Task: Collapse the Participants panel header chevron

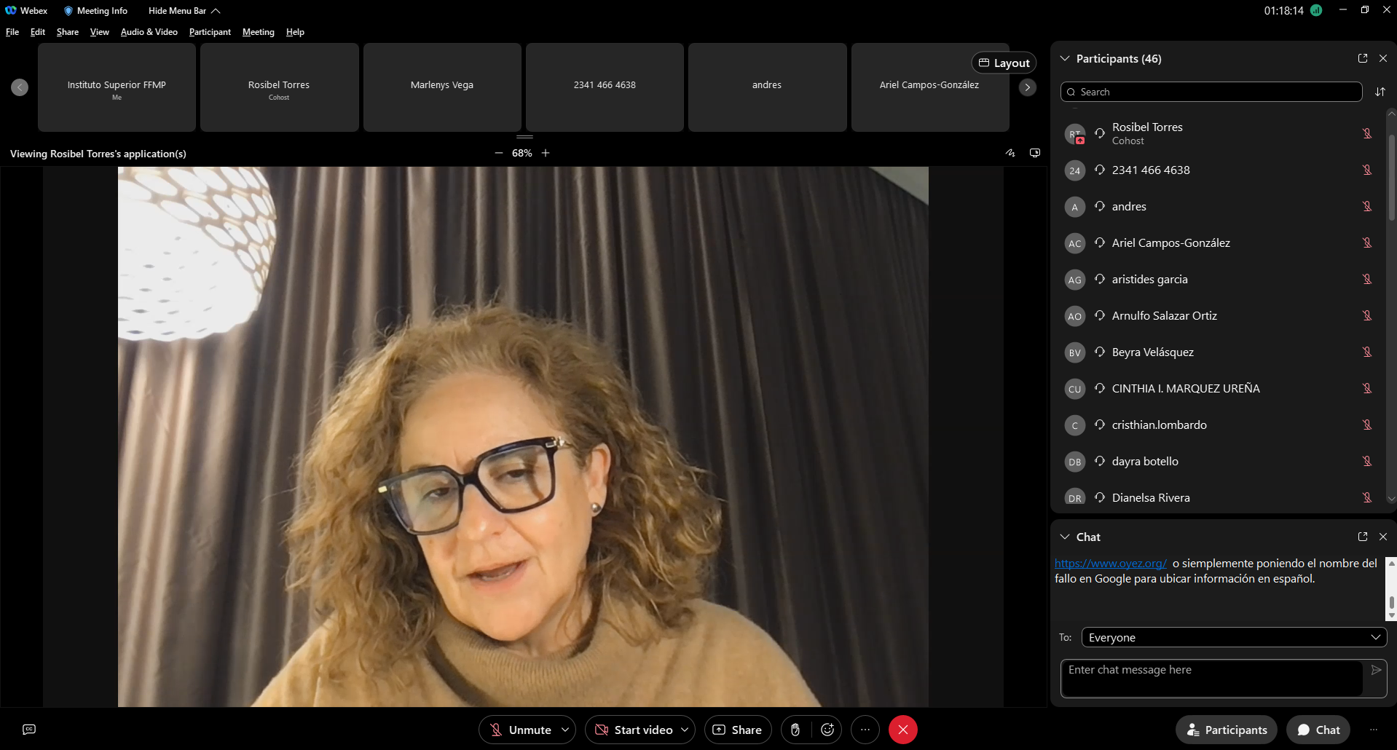Action: pos(1065,58)
